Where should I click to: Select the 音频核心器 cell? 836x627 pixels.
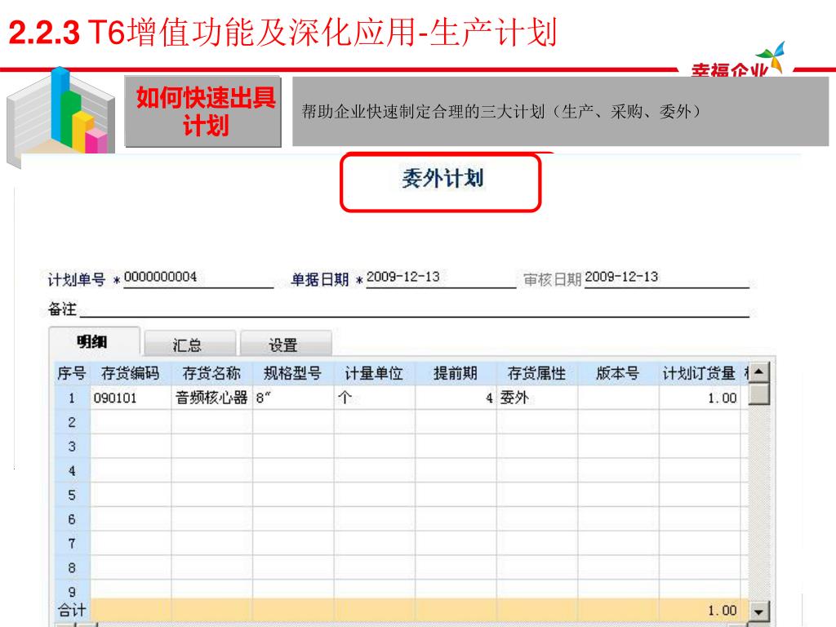pyautogui.click(x=211, y=398)
